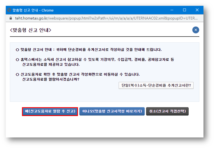Screen dimensions: 215x149
Task: Click the lock icon in the address bar
Action: point(11,18)
